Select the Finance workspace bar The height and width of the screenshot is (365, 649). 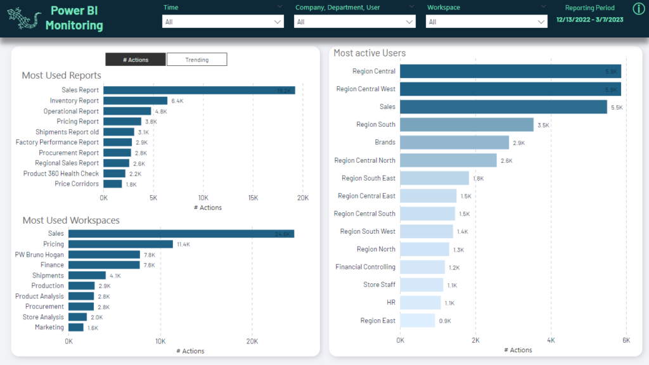pos(104,265)
